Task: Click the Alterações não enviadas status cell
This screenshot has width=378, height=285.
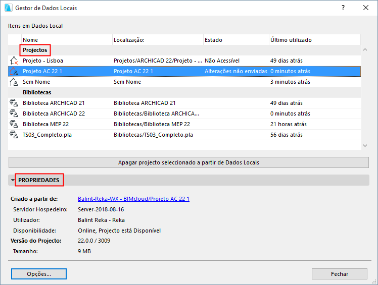Action: [x=236, y=71]
